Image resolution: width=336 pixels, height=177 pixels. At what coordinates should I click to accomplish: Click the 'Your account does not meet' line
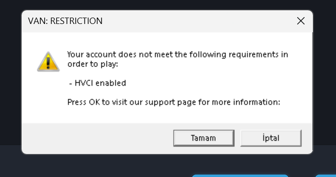tap(178, 55)
